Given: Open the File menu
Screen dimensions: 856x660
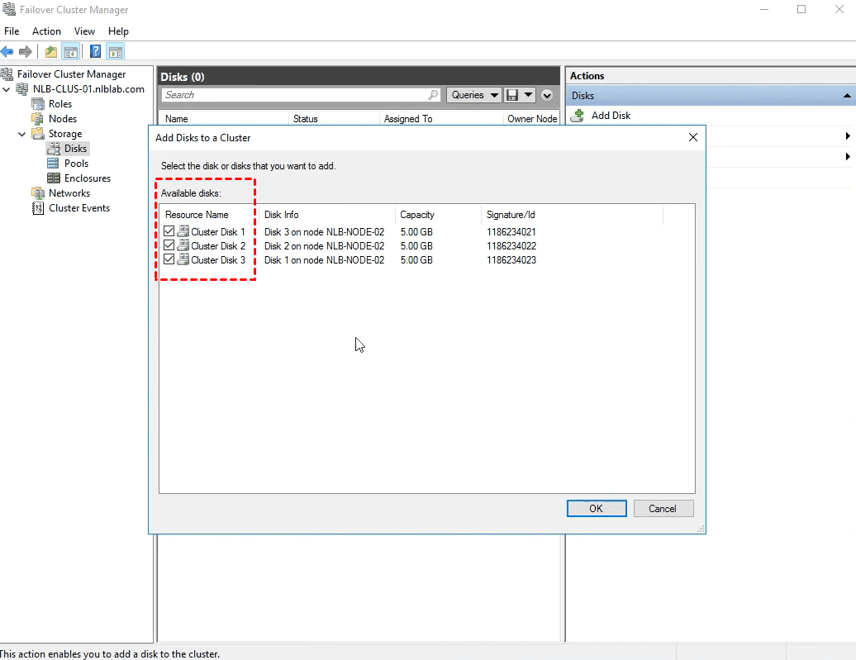Looking at the screenshot, I should pos(12,31).
